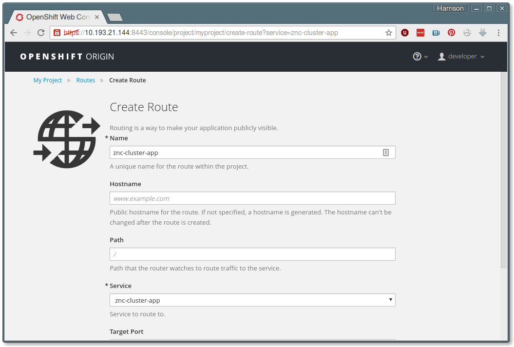Click the download arrow extension icon
514x347 pixels.
[x=482, y=33]
